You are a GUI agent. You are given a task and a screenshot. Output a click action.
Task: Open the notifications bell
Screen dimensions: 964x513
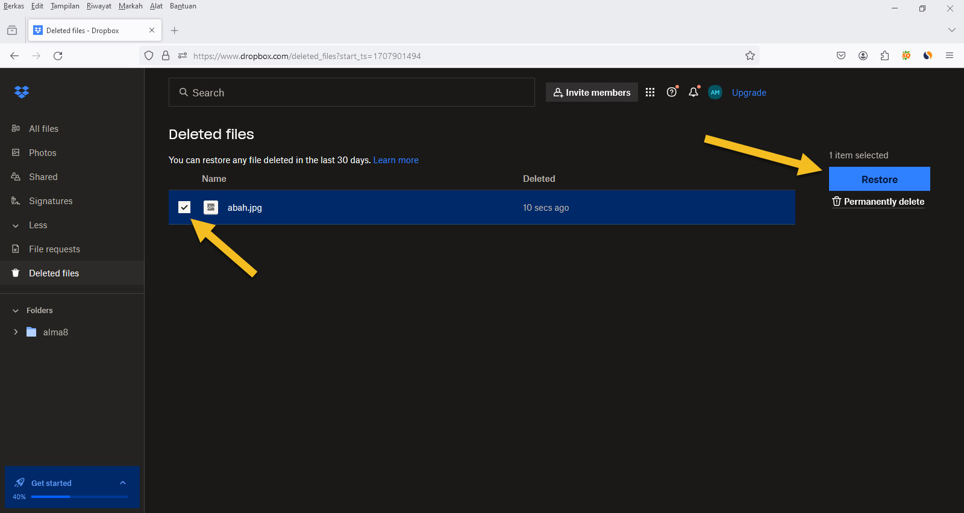[693, 92]
